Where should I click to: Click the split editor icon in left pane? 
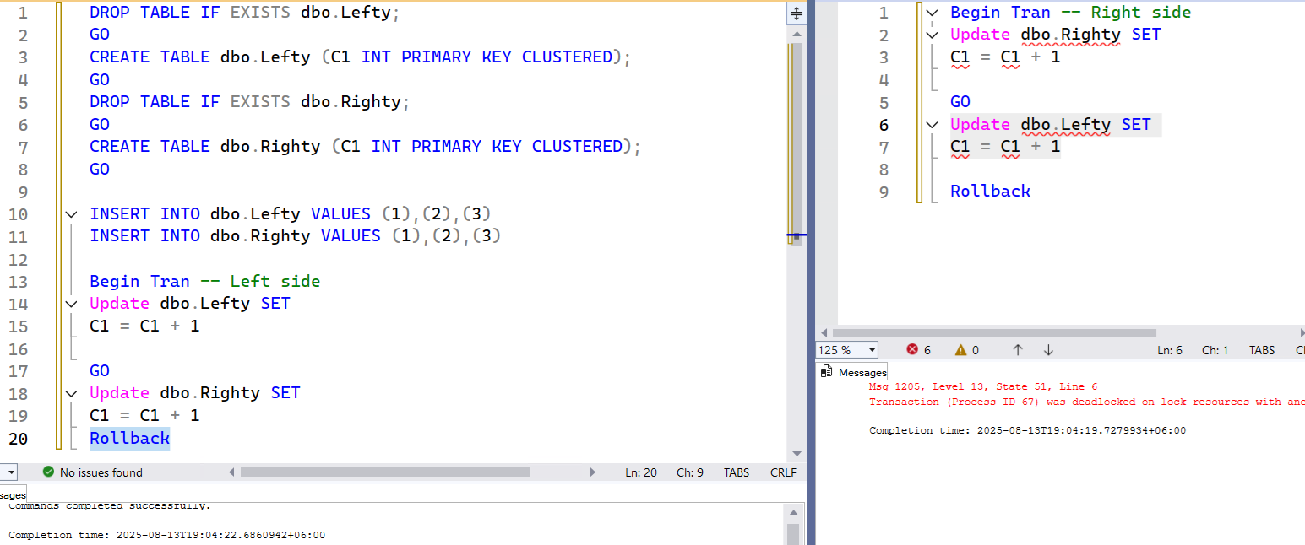tap(796, 13)
